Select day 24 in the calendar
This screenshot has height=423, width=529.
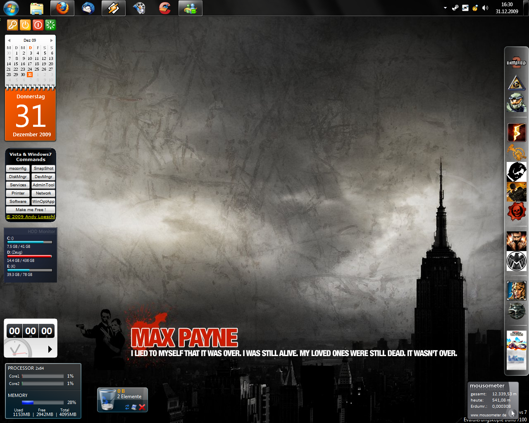(30, 69)
